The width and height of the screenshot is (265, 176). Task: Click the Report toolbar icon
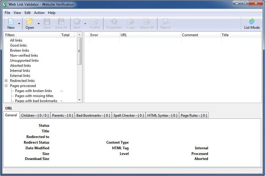165,21
